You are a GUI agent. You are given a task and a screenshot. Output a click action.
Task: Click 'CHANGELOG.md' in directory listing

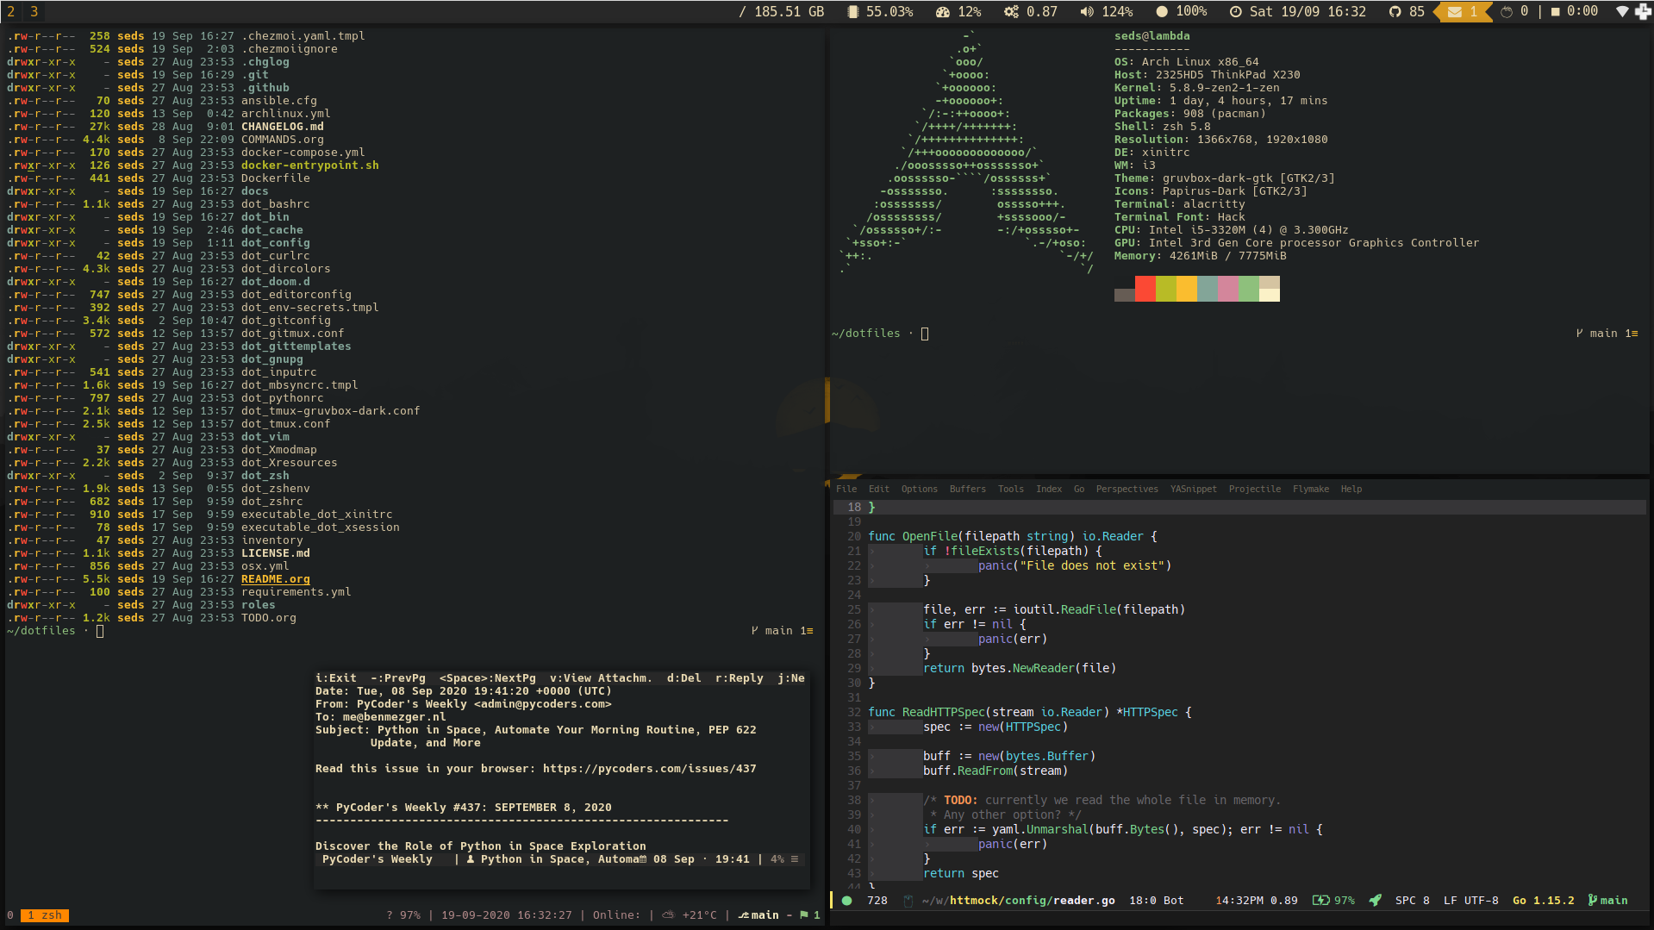(282, 127)
